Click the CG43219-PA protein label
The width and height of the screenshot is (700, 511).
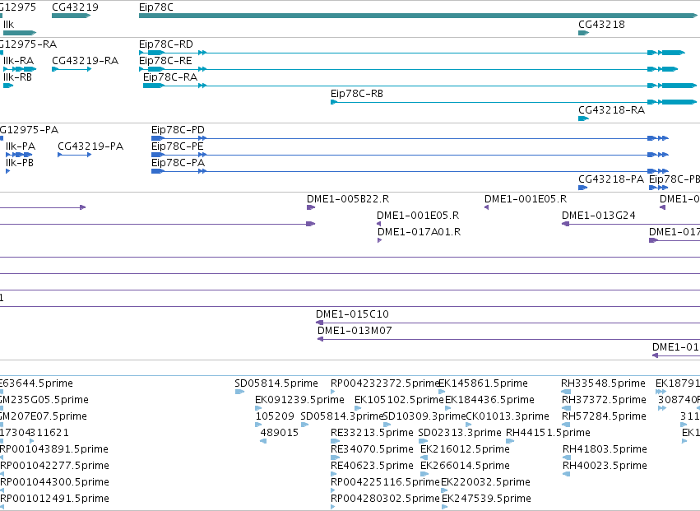pyautogui.click(x=90, y=146)
